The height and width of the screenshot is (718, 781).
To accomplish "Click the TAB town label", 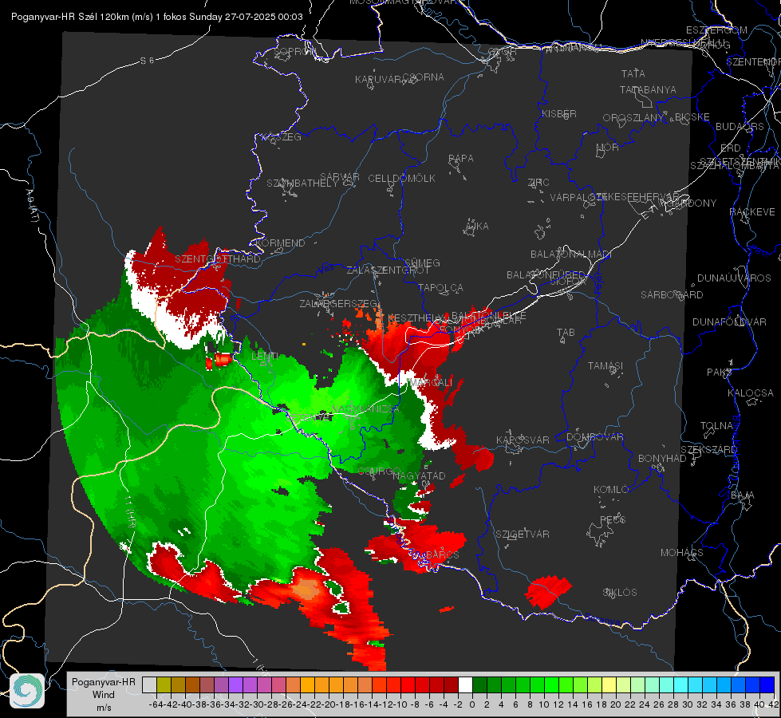I will click(566, 333).
